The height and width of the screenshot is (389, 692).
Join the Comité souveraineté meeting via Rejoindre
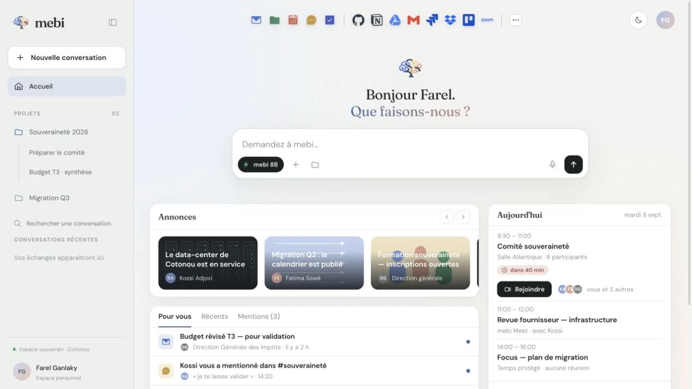tap(524, 289)
